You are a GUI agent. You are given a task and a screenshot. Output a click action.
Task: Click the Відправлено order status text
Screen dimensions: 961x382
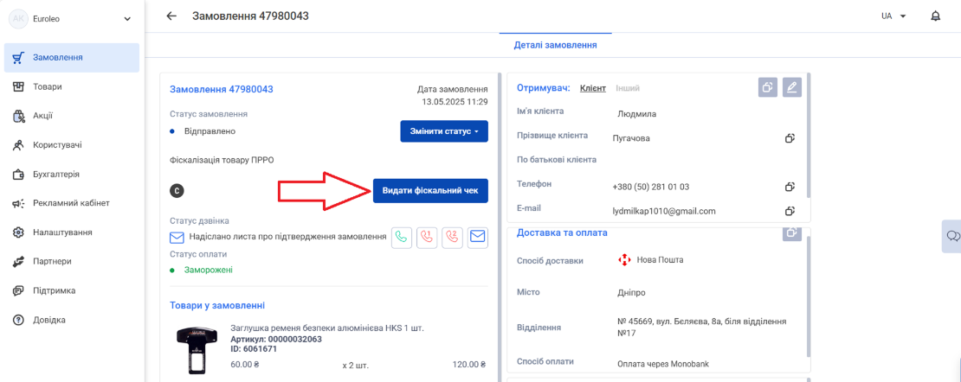point(210,131)
